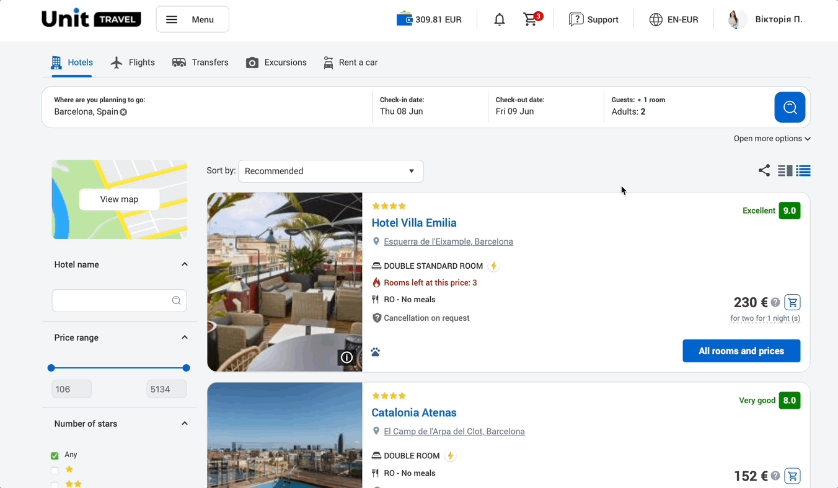Check the two-star filter checkbox
Image resolution: width=838 pixels, height=488 pixels.
tap(55, 484)
